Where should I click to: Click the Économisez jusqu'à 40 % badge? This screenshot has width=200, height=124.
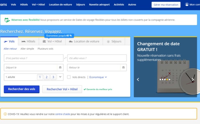[59, 36]
